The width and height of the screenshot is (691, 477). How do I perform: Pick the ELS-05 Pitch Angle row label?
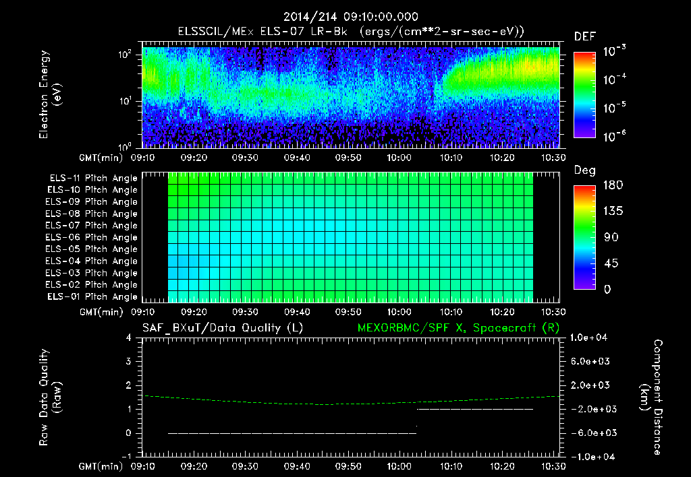[x=92, y=249]
